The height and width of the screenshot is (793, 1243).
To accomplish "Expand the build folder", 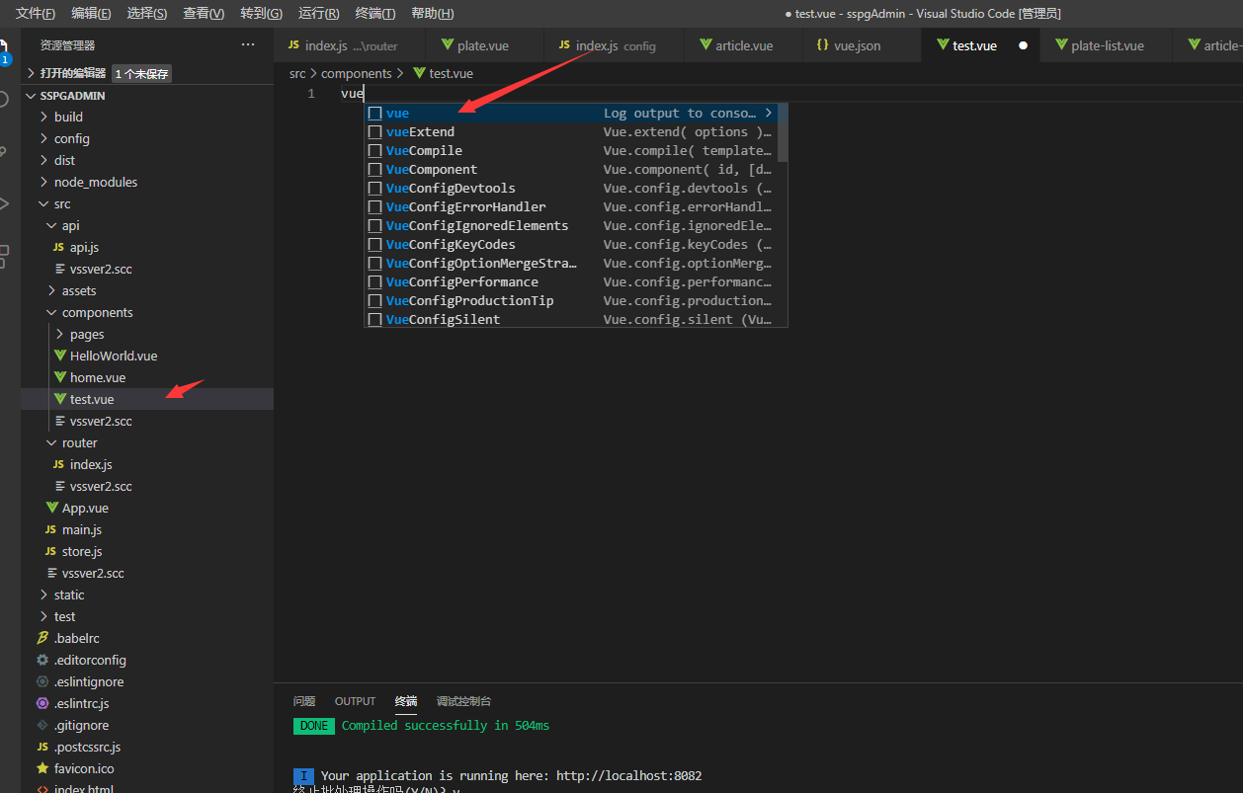I will click(x=43, y=117).
